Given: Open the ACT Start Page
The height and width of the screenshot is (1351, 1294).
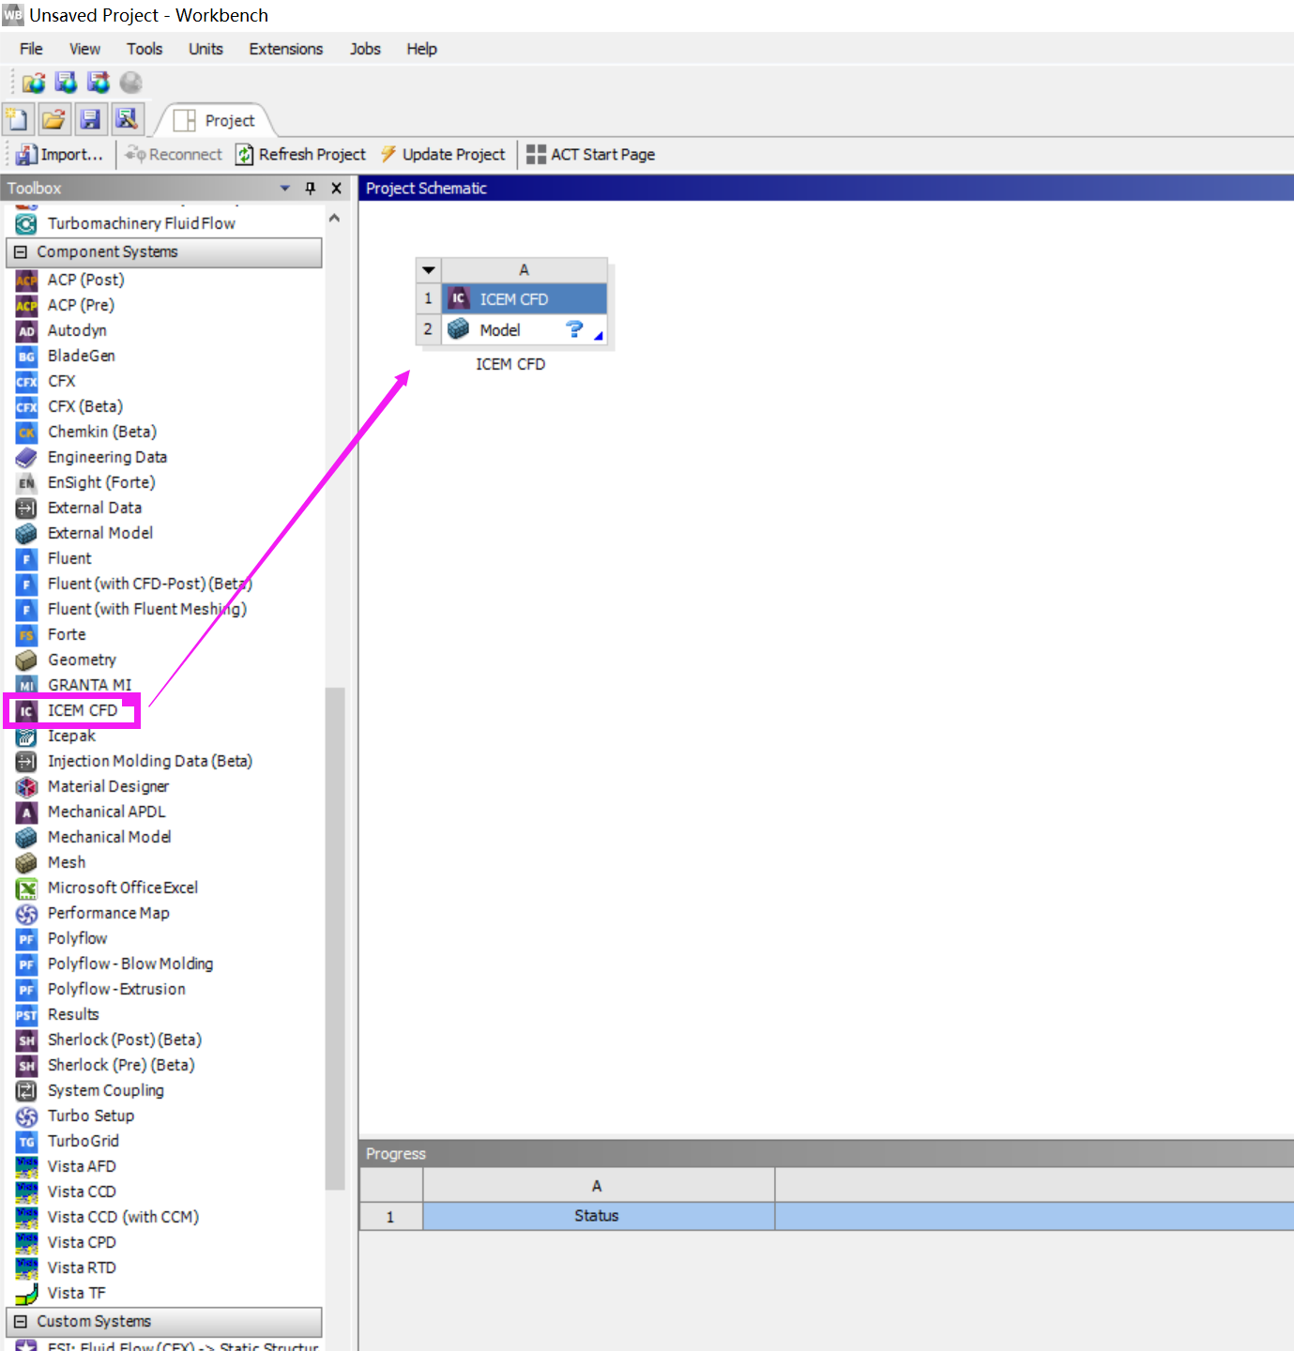Looking at the screenshot, I should click(590, 155).
